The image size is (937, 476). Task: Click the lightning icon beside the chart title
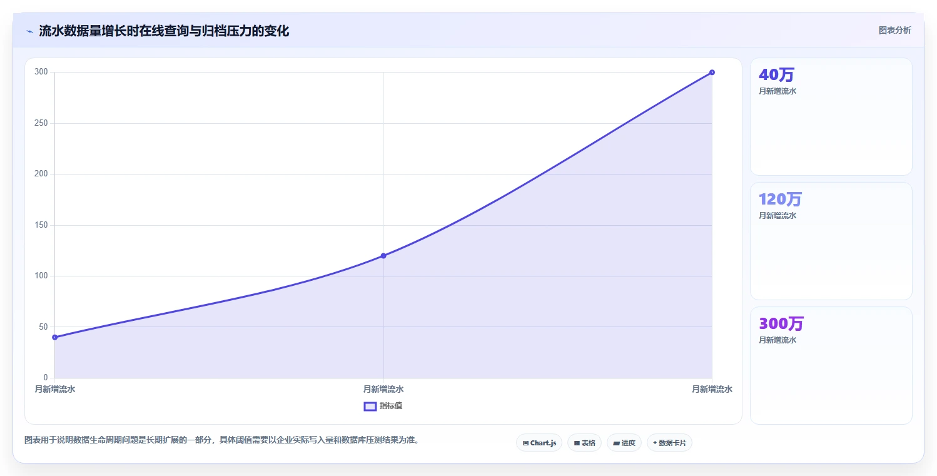coord(29,31)
